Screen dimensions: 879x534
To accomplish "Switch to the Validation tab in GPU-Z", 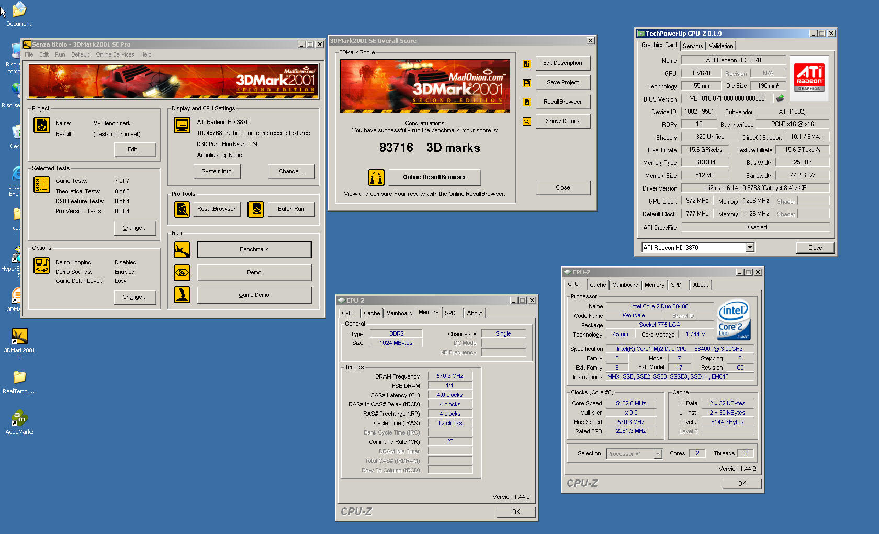I will (721, 46).
